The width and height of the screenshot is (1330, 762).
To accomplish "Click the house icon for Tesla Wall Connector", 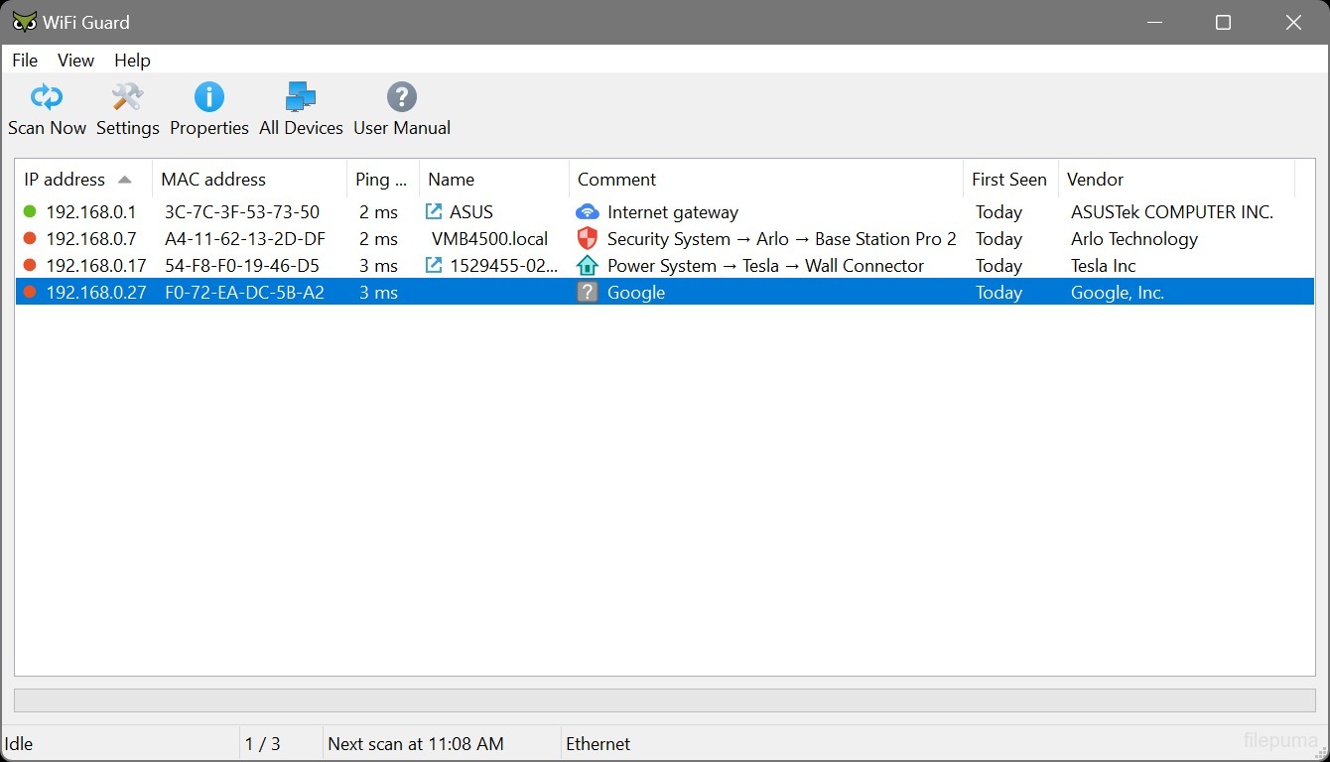I will click(588, 265).
